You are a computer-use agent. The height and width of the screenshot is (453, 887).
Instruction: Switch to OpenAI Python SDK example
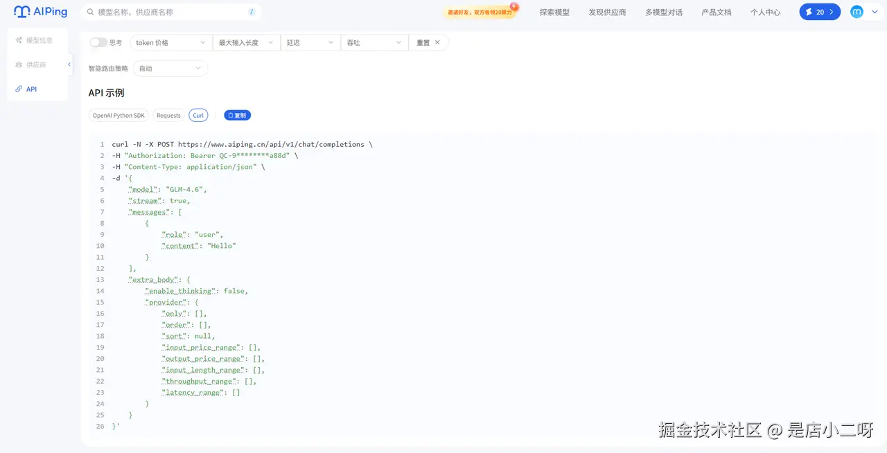coord(118,115)
